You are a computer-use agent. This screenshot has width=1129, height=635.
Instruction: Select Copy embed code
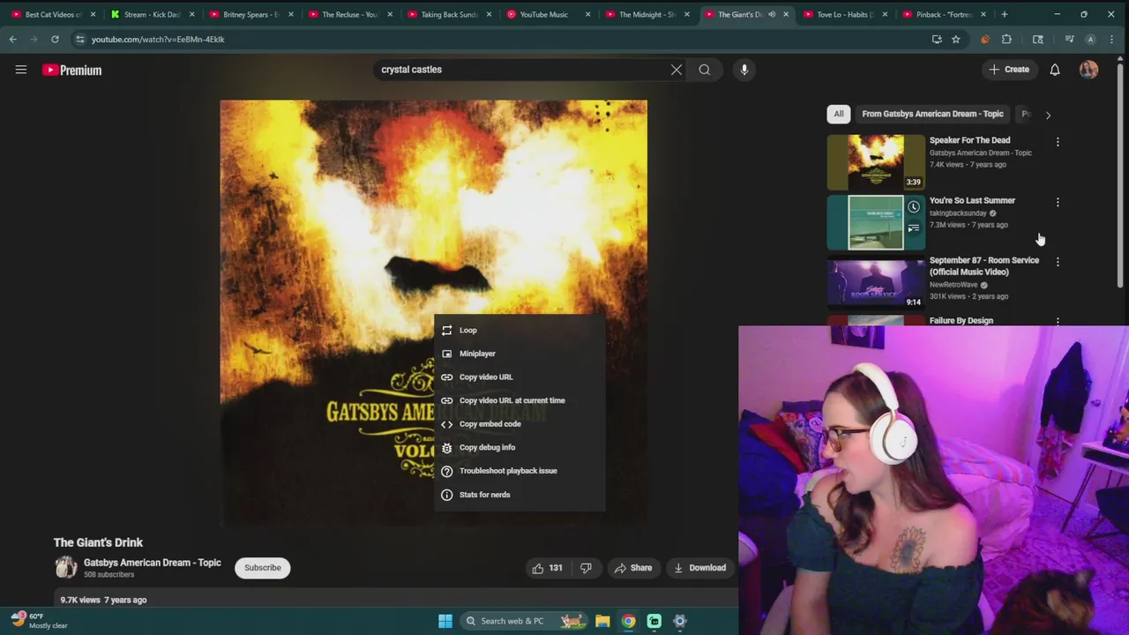[x=520, y=424]
